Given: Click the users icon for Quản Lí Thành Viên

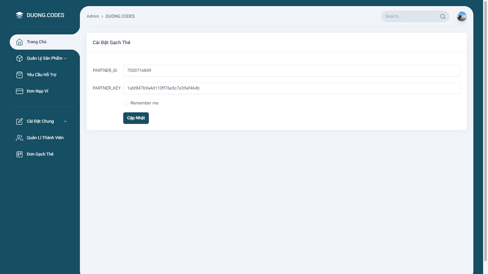Looking at the screenshot, I should click(20, 138).
